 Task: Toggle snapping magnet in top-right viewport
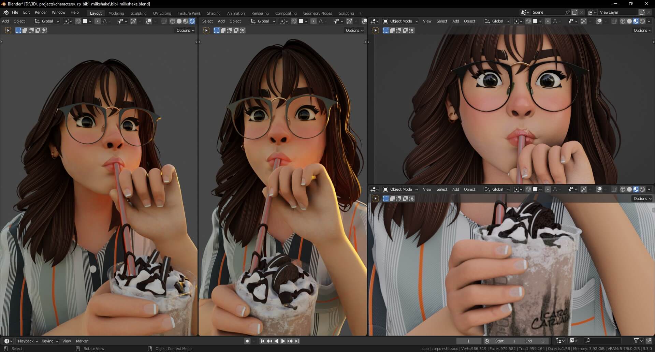tap(528, 21)
